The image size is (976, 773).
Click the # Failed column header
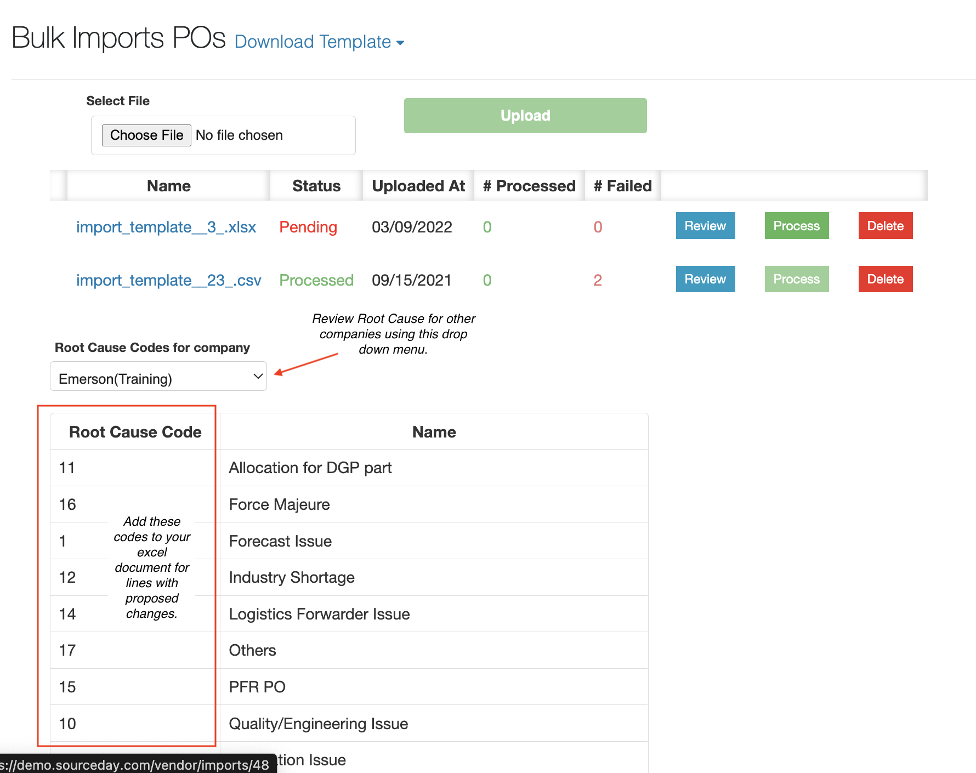[622, 186]
